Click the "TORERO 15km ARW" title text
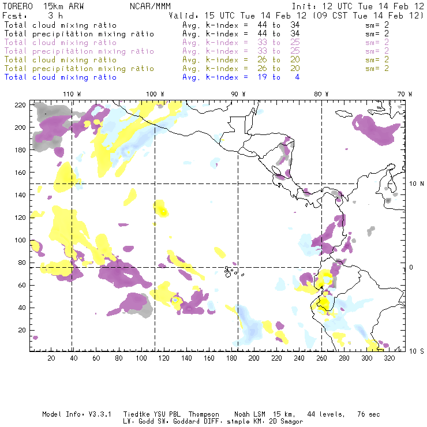The width and height of the screenshot is (427, 427). [x=43, y=6]
